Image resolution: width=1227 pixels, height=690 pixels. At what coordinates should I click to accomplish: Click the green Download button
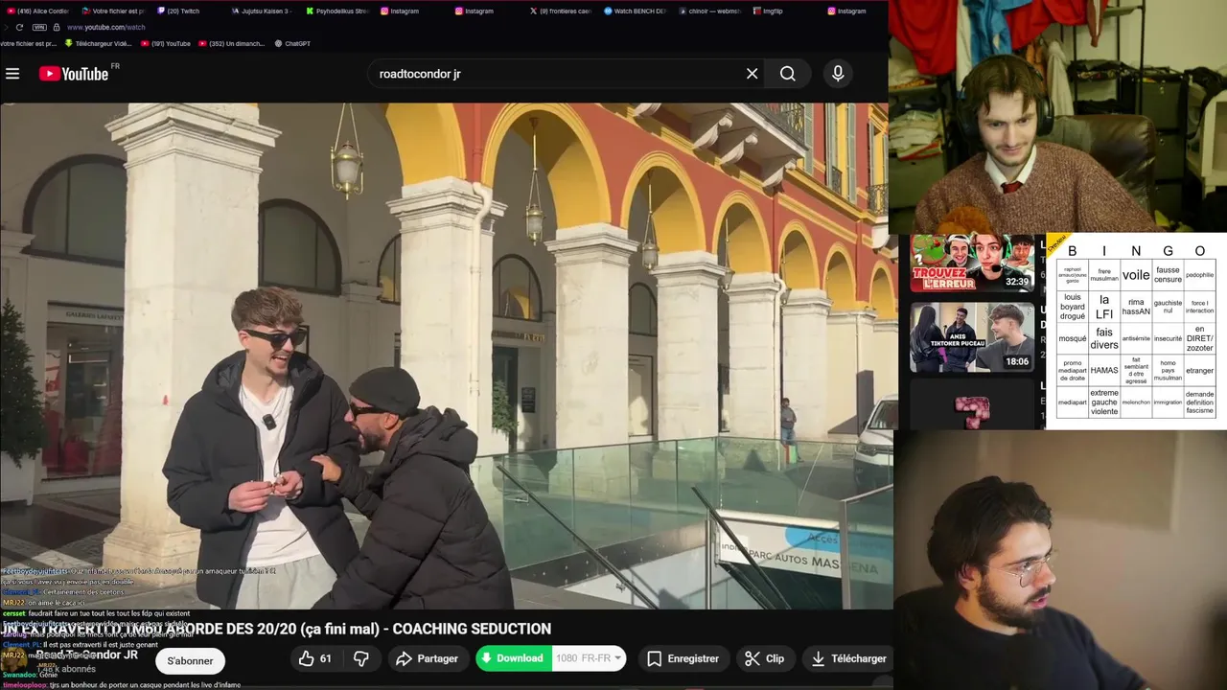(x=513, y=658)
